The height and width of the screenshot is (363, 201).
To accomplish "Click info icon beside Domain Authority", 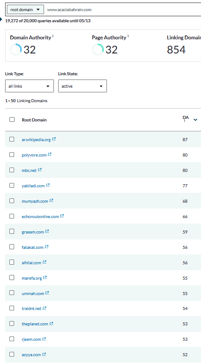I will [x=53, y=36].
